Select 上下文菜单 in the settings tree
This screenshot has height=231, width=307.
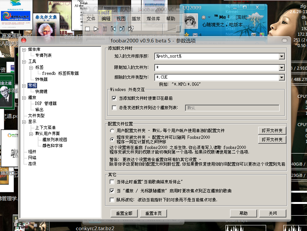45,128
